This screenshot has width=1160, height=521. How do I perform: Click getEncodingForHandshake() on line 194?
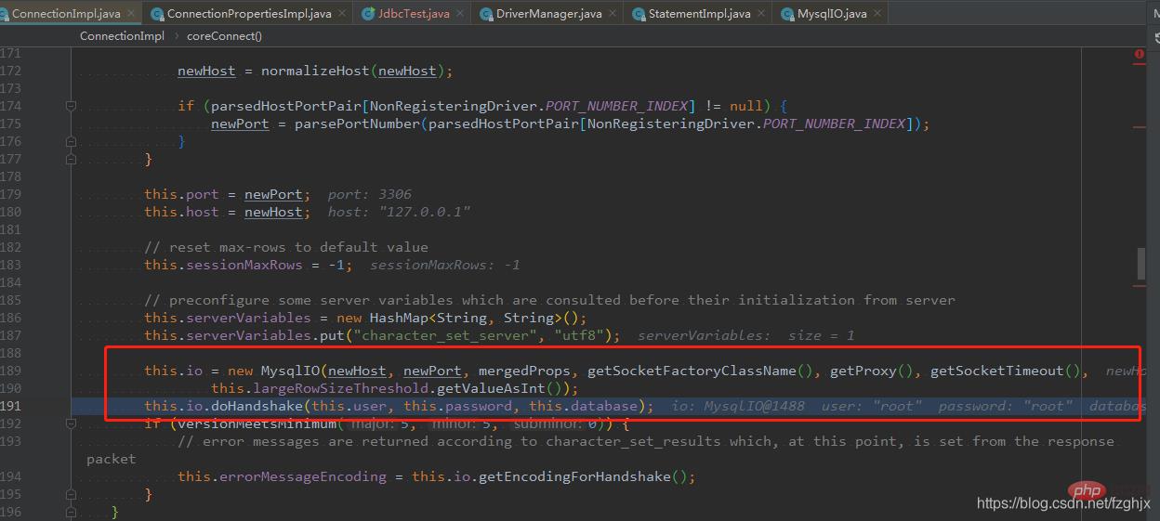pos(583,476)
